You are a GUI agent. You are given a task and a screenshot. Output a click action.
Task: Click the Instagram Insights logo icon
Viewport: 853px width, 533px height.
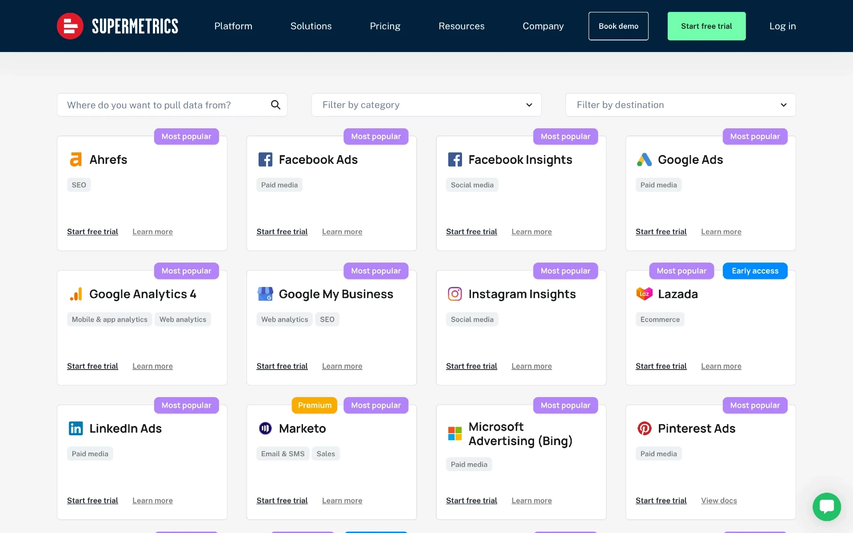(455, 294)
